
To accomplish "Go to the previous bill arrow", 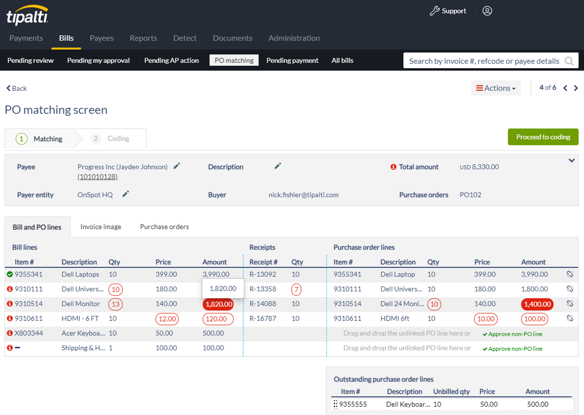I will click(x=565, y=88).
